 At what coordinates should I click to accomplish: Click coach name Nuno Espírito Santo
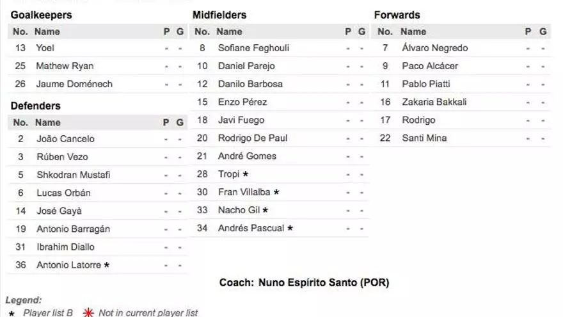(x=323, y=282)
